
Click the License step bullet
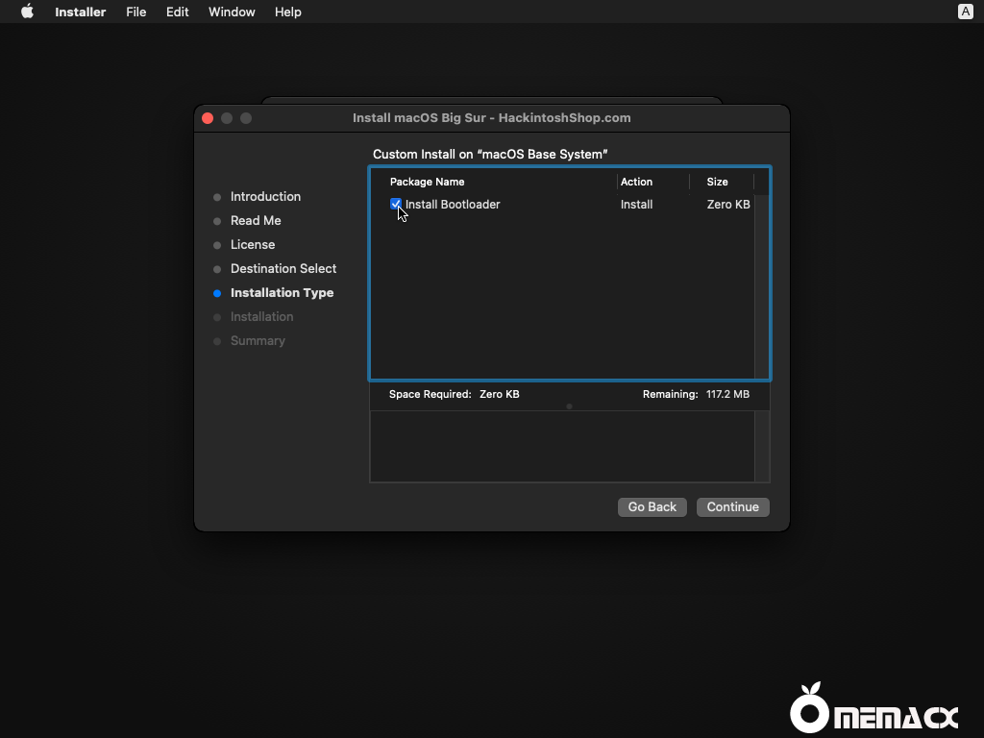pyautogui.click(x=216, y=245)
